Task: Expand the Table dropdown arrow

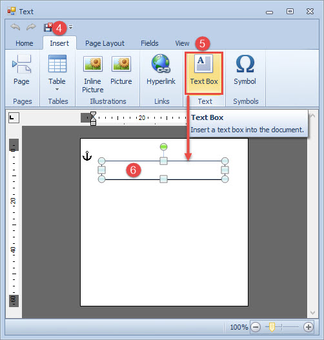Action: click(57, 89)
